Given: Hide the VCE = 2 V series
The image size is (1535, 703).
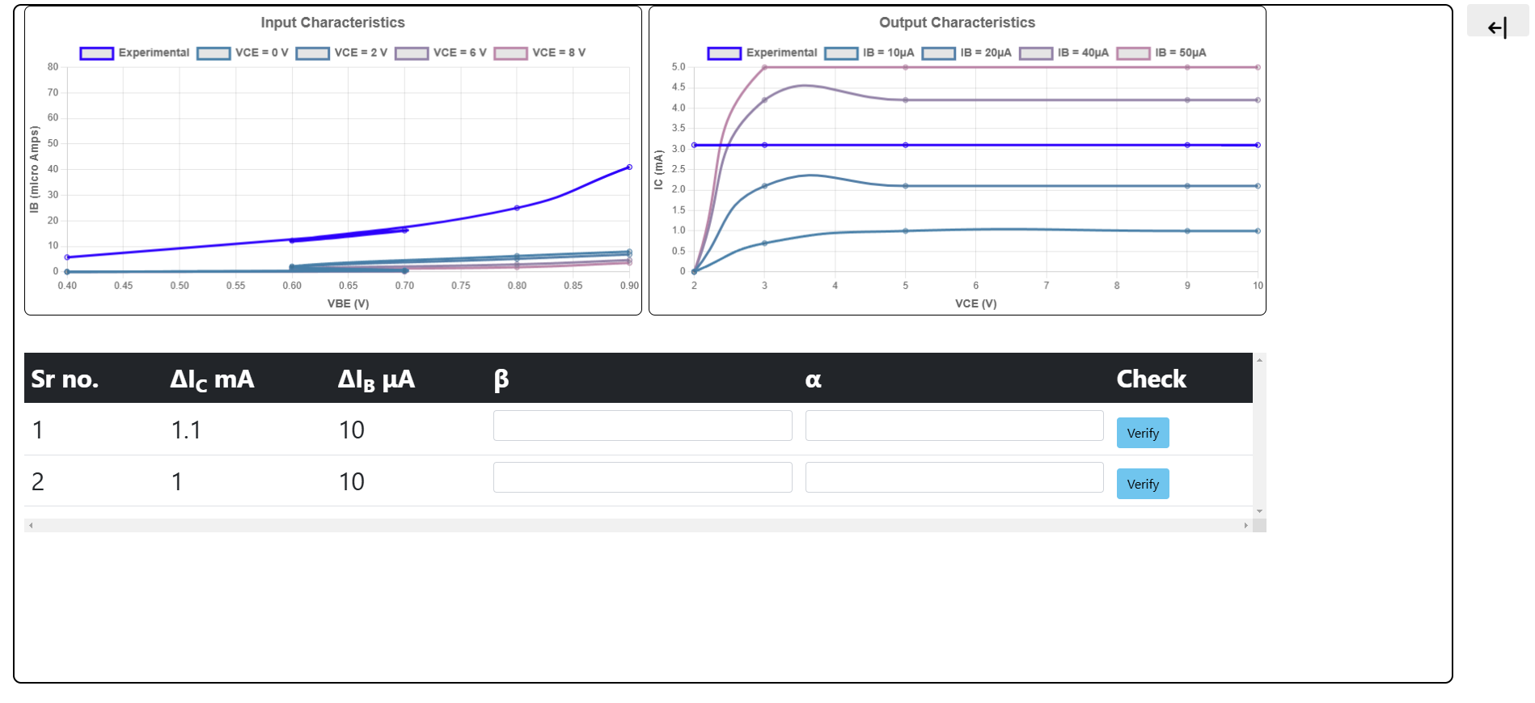Looking at the screenshot, I should click(341, 53).
